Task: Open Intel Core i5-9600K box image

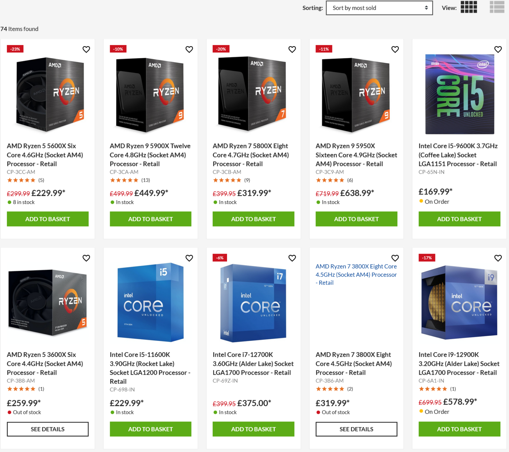Action: pyautogui.click(x=459, y=94)
